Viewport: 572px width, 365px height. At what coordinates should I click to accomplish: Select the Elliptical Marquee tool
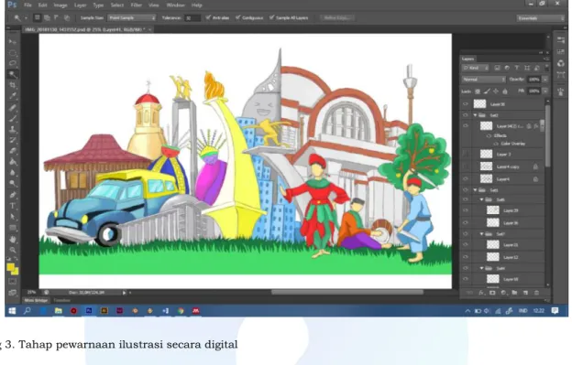pos(13,53)
